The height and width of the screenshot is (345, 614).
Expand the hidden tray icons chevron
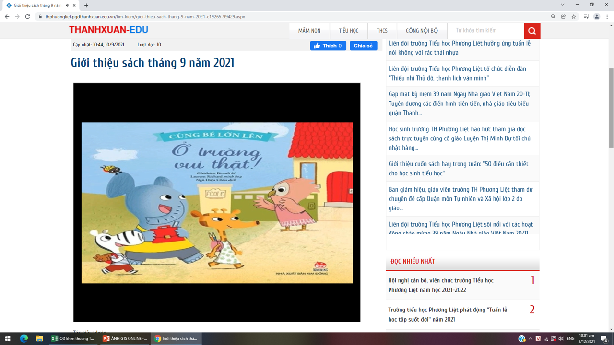point(531,339)
